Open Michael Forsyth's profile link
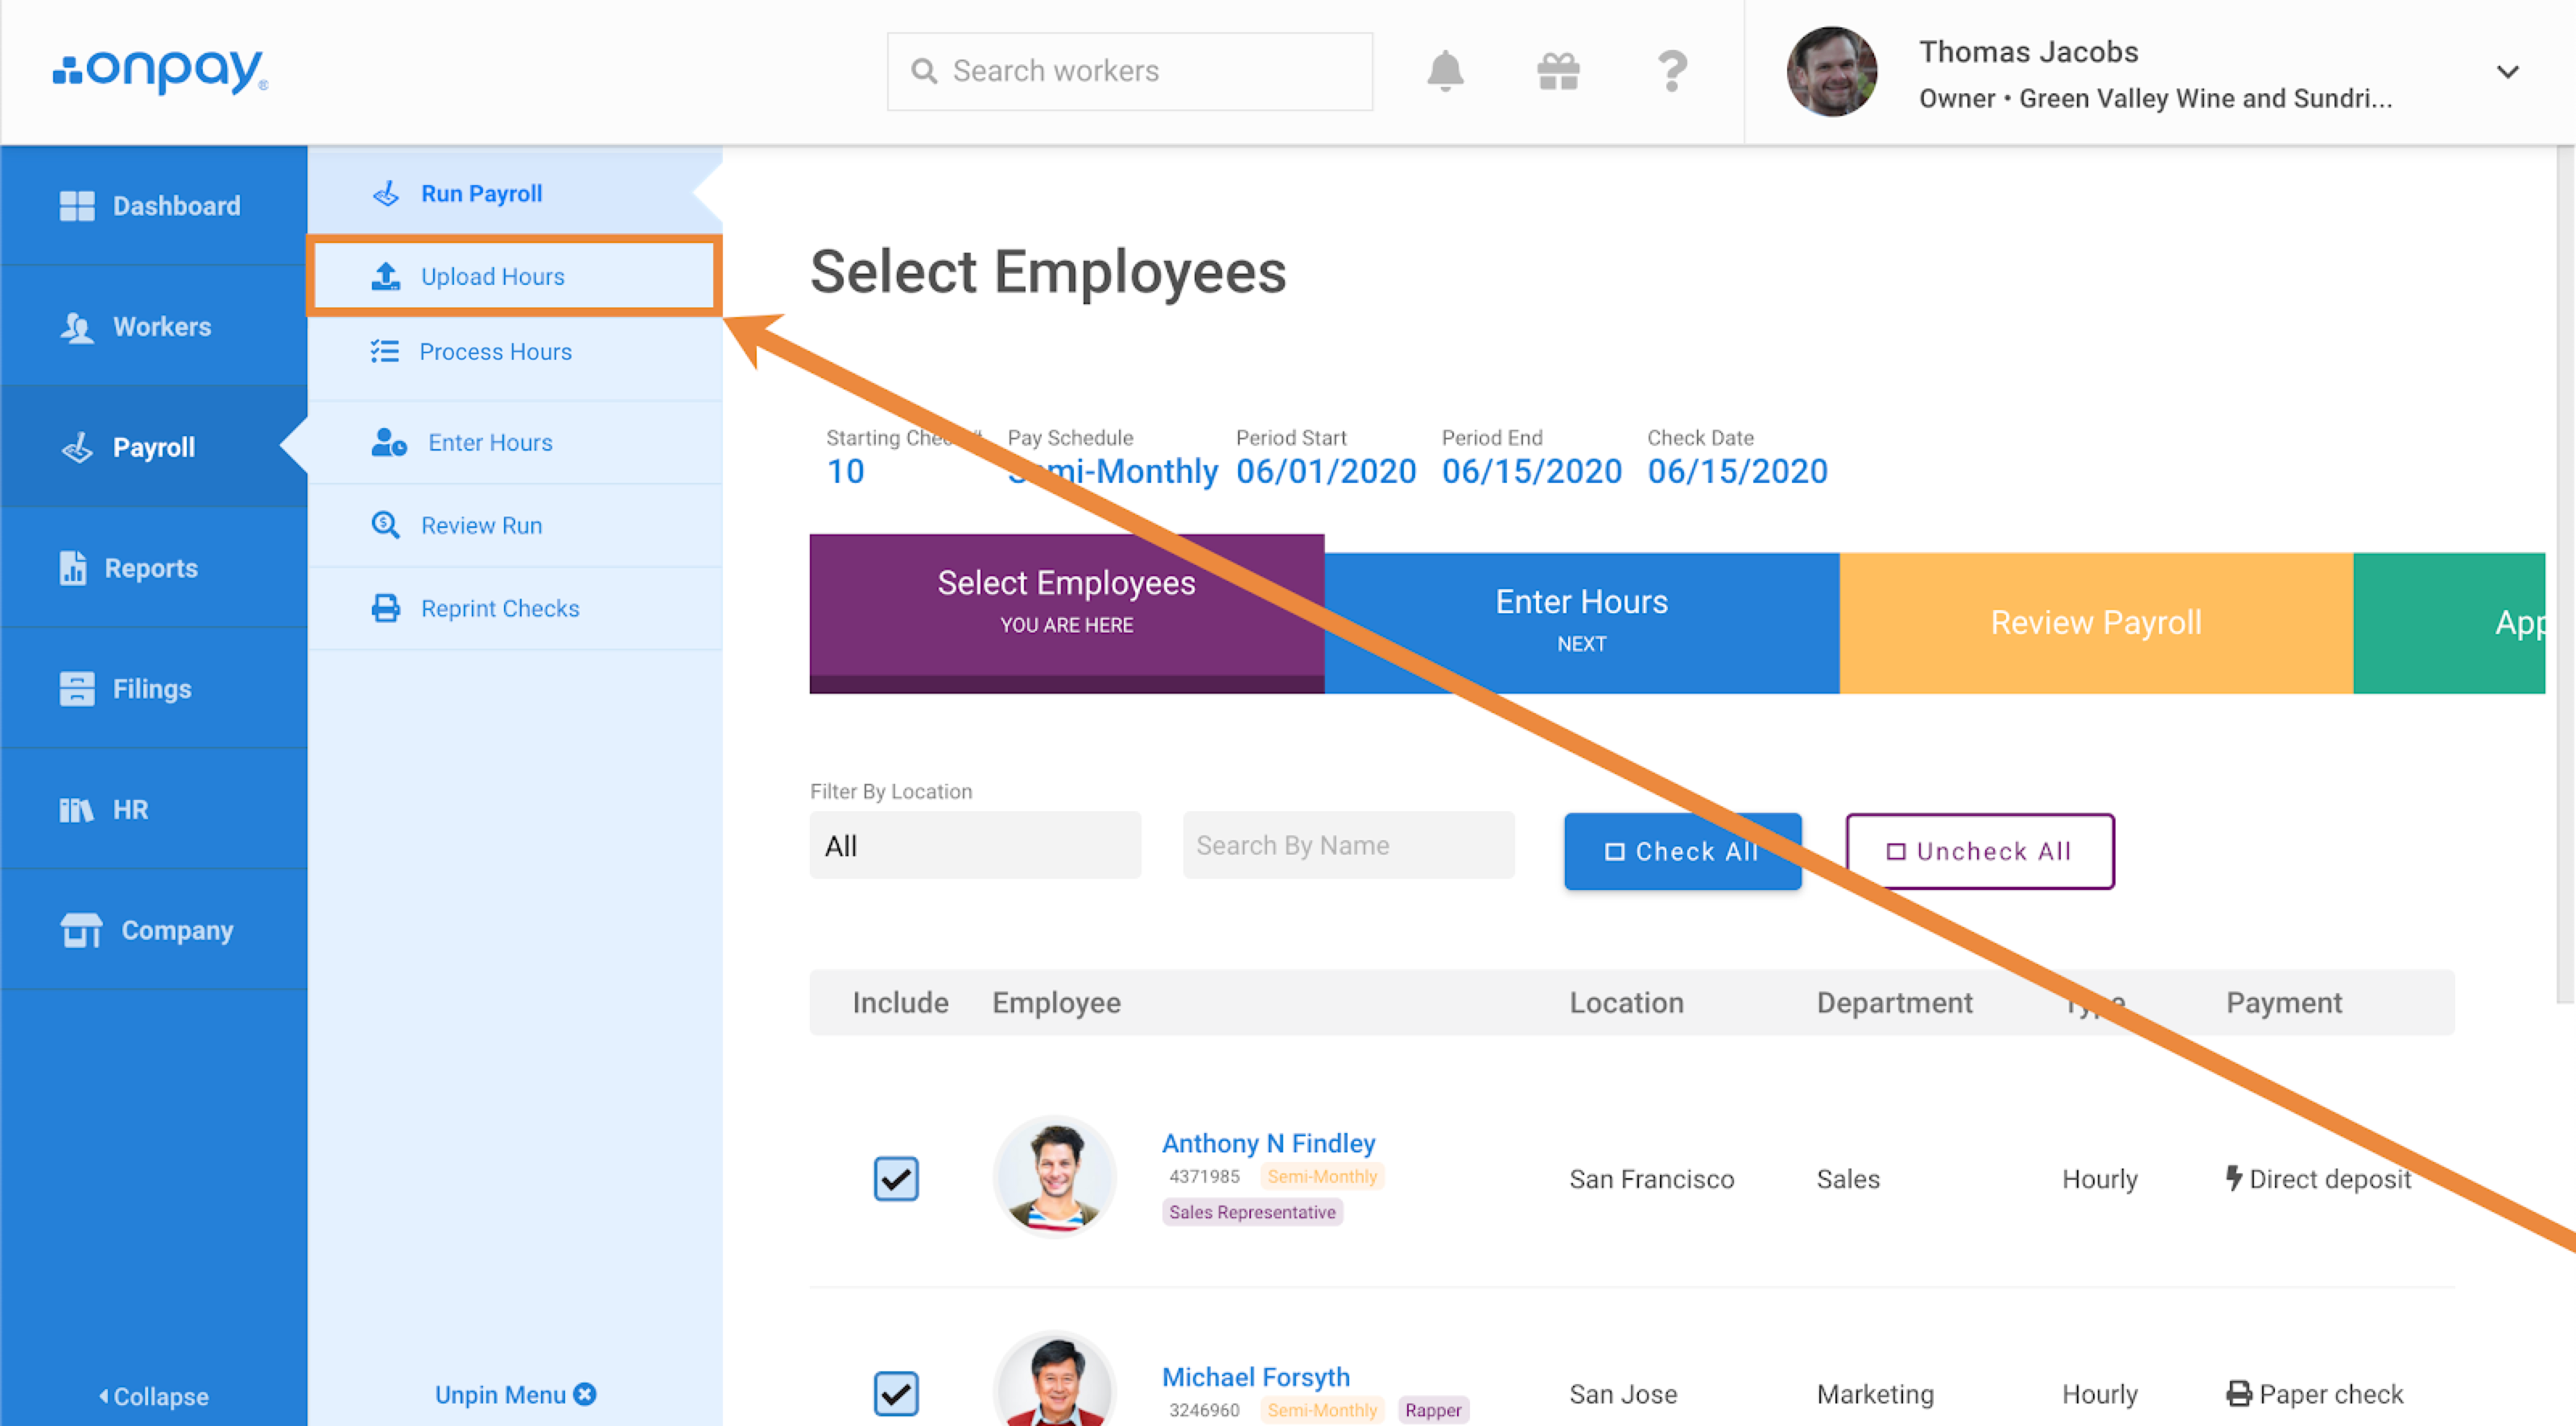 tap(1255, 1376)
